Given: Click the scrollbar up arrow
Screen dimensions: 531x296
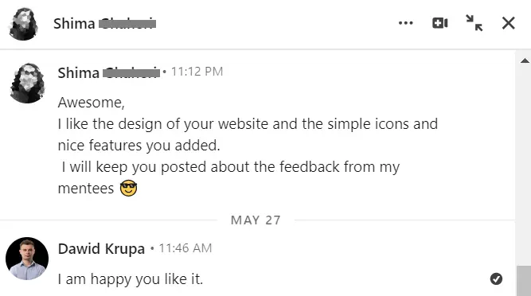Looking at the screenshot, I should [x=525, y=61].
